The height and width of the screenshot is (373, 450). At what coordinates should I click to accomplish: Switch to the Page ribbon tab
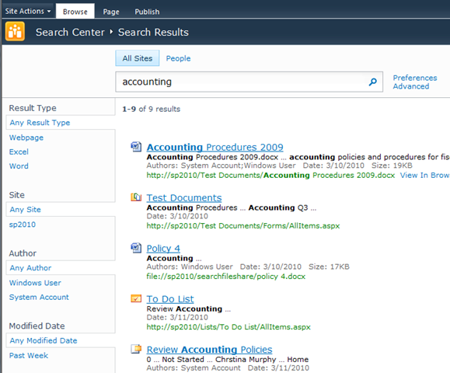tap(111, 12)
